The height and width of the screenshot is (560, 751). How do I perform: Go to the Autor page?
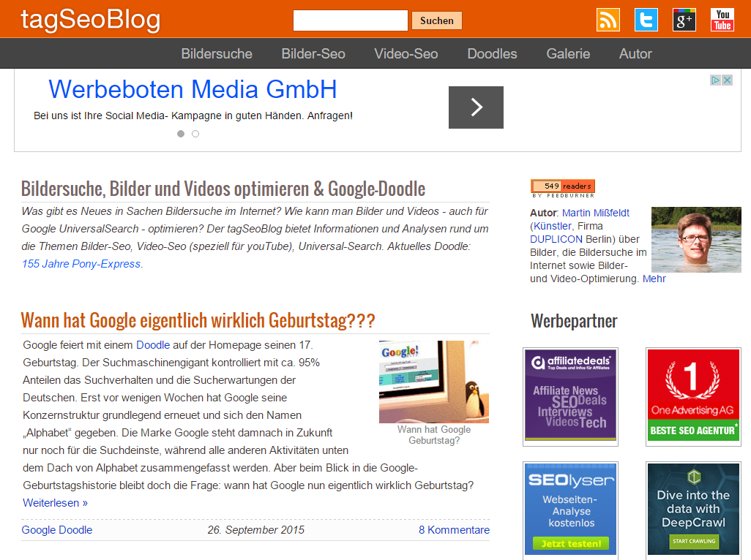pyautogui.click(x=635, y=53)
